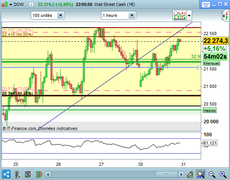Click the date label 27 on time axis
Image resolution: width=230 pixels, height=180 pixels.
point(101,164)
